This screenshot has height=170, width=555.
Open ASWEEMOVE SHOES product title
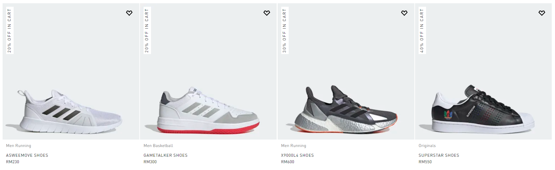(x=27, y=155)
